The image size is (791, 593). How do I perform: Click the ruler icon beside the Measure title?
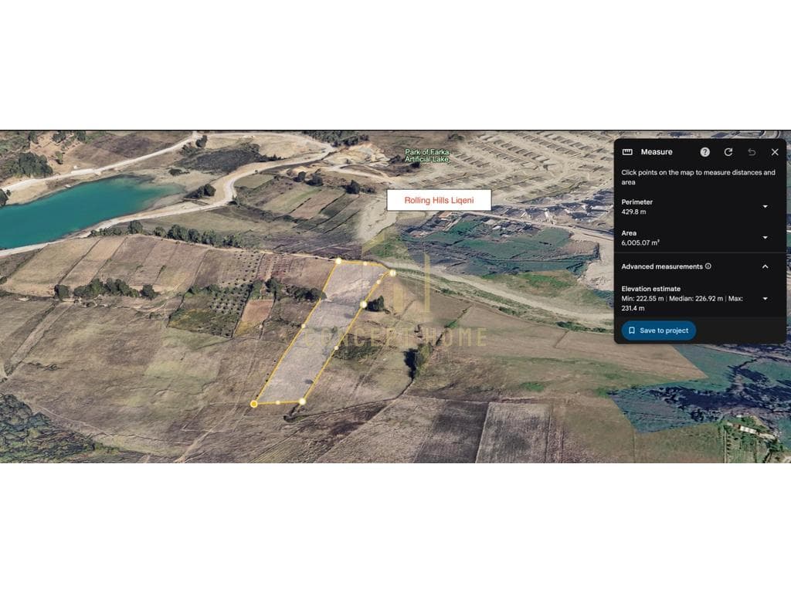click(x=627, y=152)
